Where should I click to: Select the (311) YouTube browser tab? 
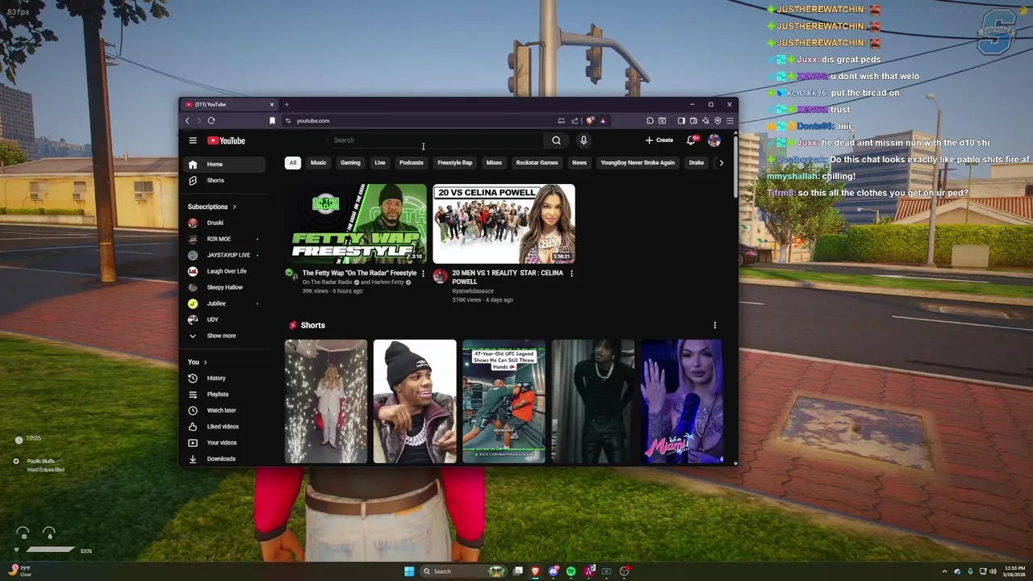pyautogui.click(x=229, y=104)
